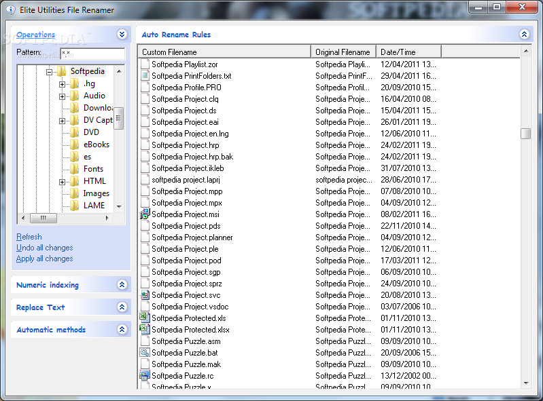Click the Images folder icon
Image resolution: width=543 pixels, height=401 pixels.
(x=75, y=193)
